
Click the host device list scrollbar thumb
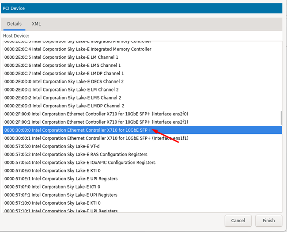(281, 118)
